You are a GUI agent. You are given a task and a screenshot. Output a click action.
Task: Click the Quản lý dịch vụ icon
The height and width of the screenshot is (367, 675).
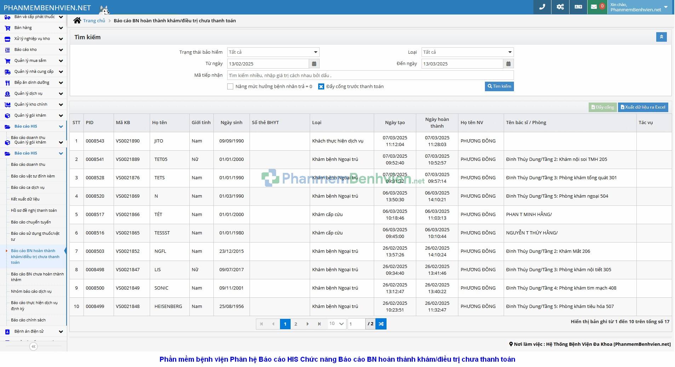tap(7, 94)
